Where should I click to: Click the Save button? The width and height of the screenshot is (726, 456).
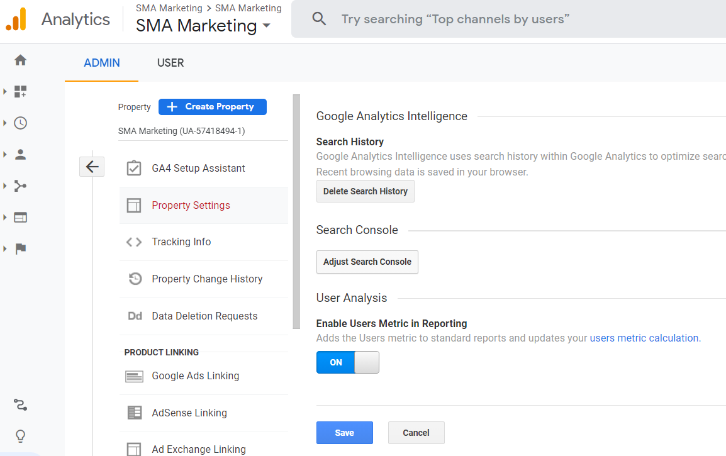pos(344,433)
